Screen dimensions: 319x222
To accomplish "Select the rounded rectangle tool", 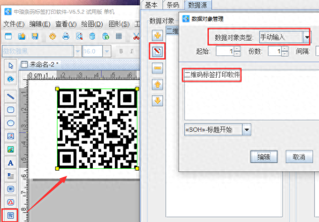I will tap(10, 110).
